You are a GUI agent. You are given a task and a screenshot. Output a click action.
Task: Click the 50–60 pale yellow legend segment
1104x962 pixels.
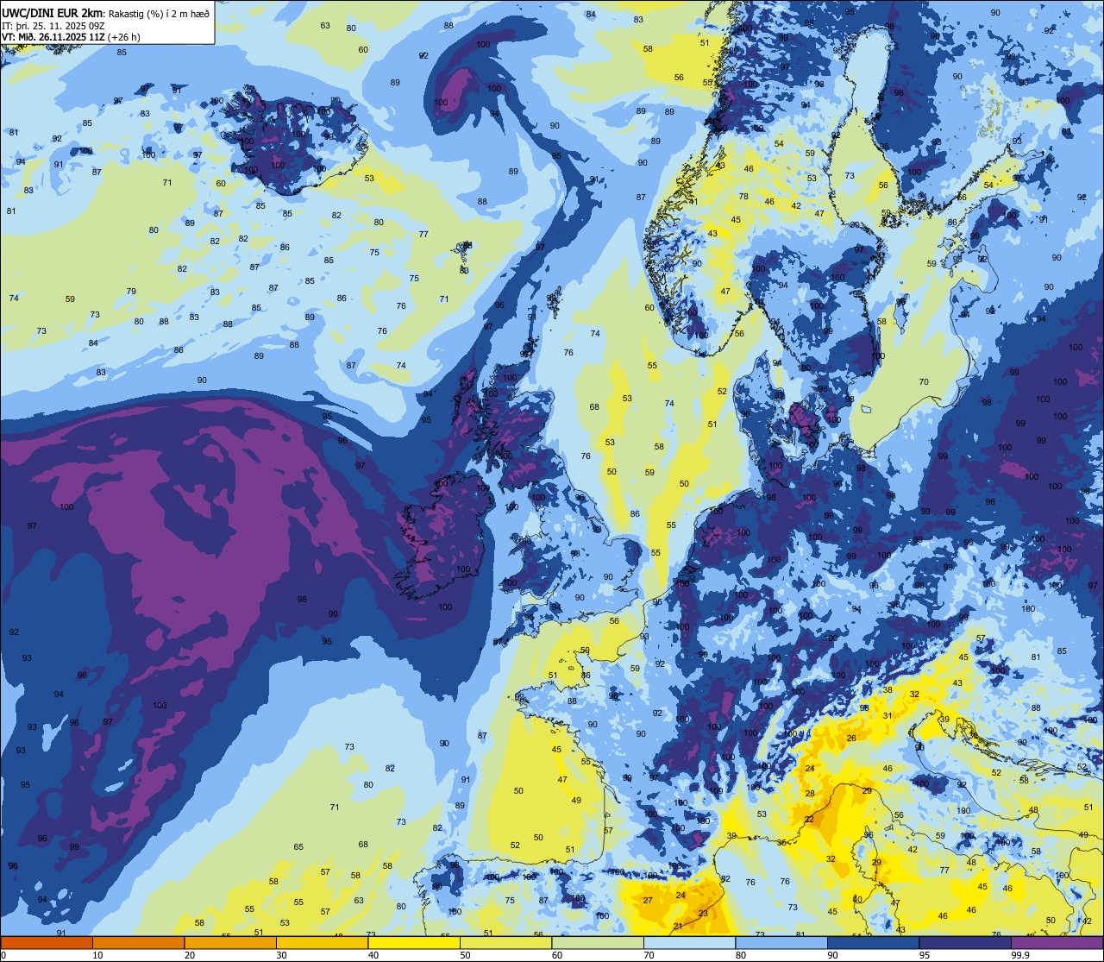[505, 942]
